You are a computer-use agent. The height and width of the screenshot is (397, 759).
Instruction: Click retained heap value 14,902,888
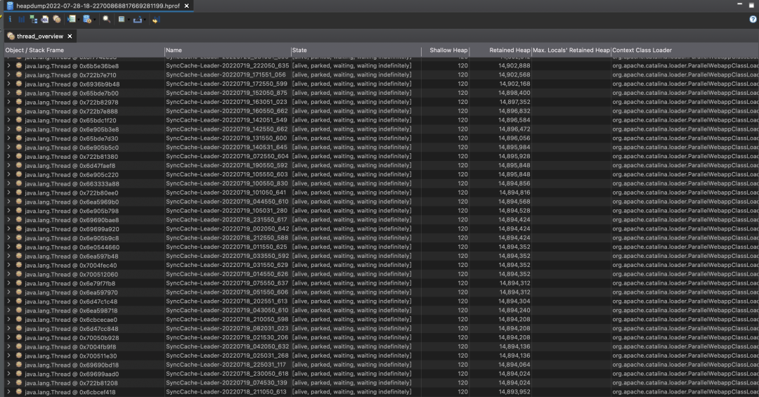pos(514,65)
